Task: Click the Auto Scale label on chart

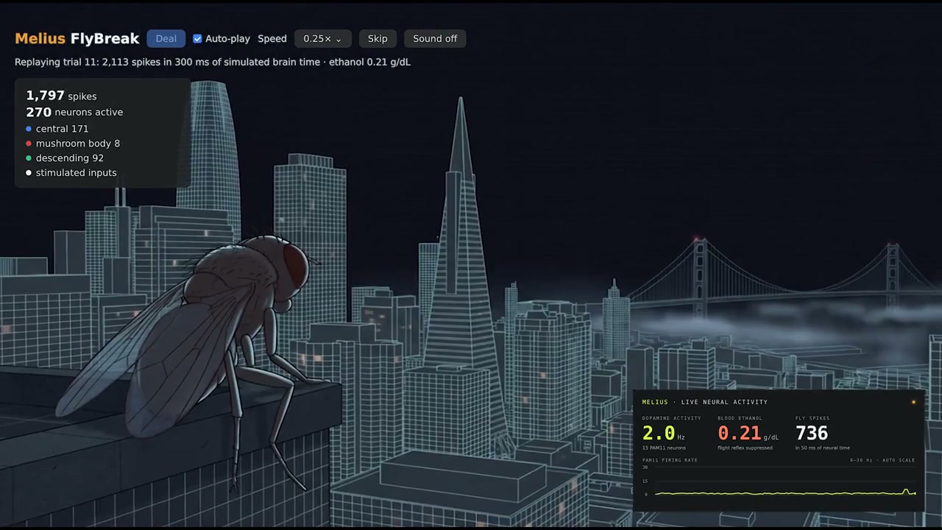Action: tap(899, 460)
